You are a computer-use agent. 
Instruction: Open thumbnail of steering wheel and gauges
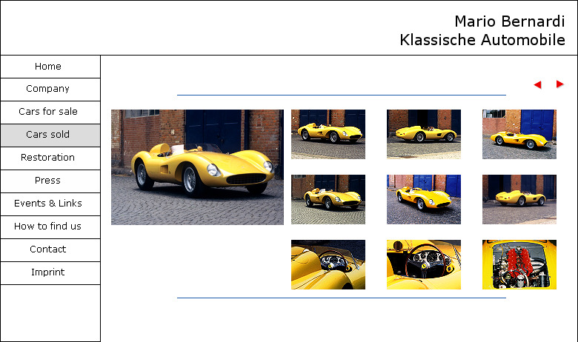tap(424, 264)
